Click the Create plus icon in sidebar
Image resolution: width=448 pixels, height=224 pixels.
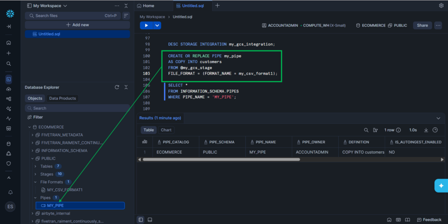9,53
